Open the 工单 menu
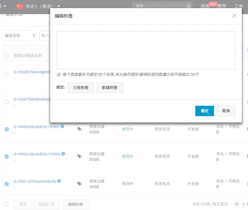Screen dimensions: 248x210 238,6
